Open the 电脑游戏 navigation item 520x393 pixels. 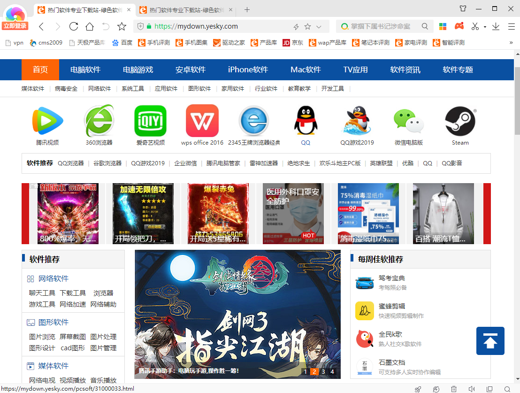(138, 69)
